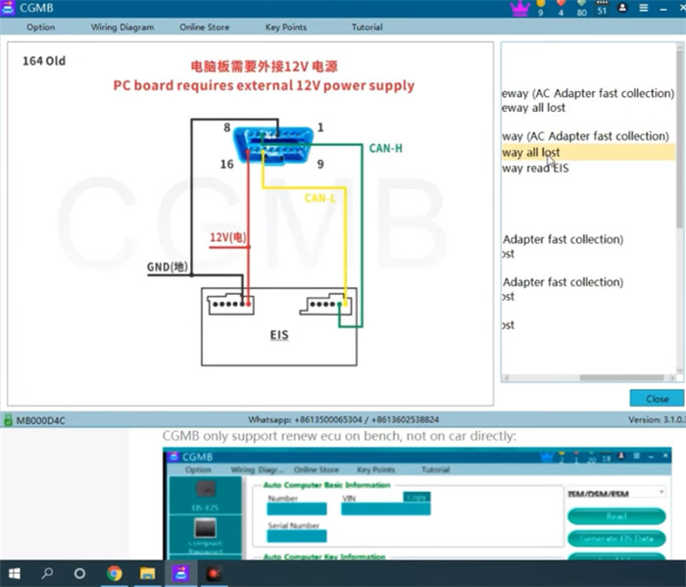Screen dimensions: 686x587
Task: Open the Tutorial menu
Action: point(367,27)
